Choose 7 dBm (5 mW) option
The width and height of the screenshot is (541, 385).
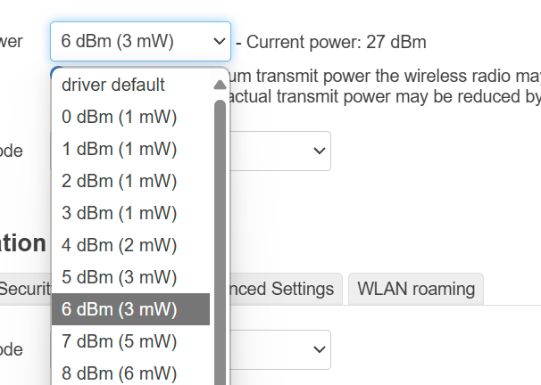(x=130, y=341)
